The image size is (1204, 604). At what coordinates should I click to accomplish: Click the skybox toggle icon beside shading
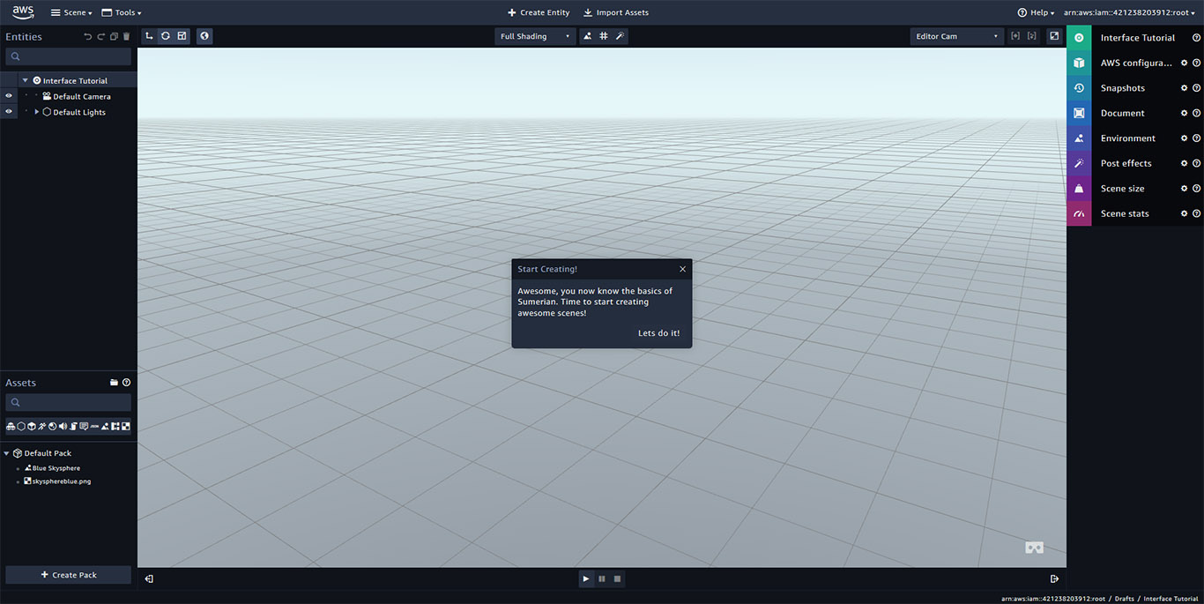click(x=588, y=36)
